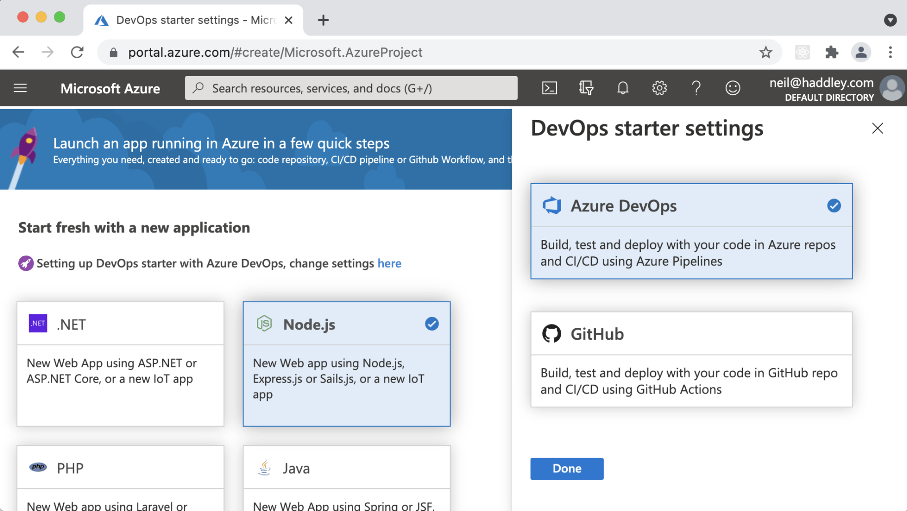
Task: Open the Azure portal hamburger menu
Action: coord(20,88)
